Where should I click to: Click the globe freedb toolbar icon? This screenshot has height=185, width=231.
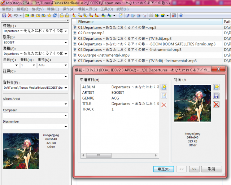(157, 15)
